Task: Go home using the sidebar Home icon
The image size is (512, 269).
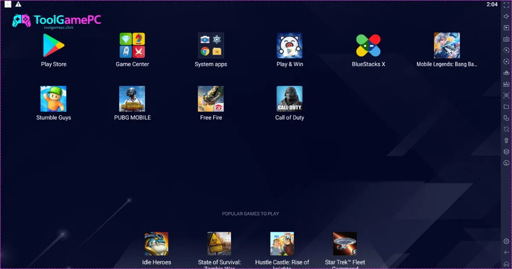Action: [x=506, y=264]
